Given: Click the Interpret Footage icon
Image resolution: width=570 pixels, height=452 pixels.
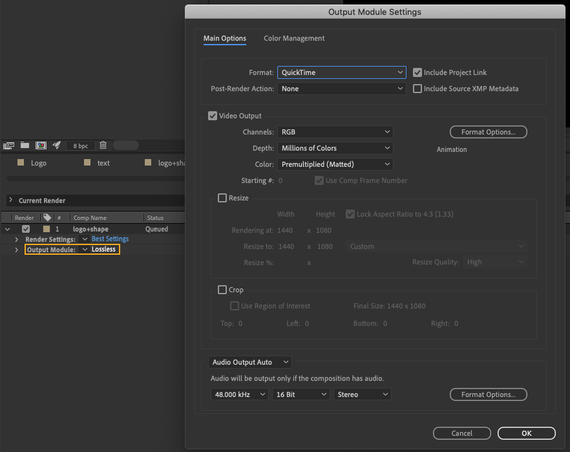Looking at the screenshot, I should pyautogui.click(x=9, y=145).
